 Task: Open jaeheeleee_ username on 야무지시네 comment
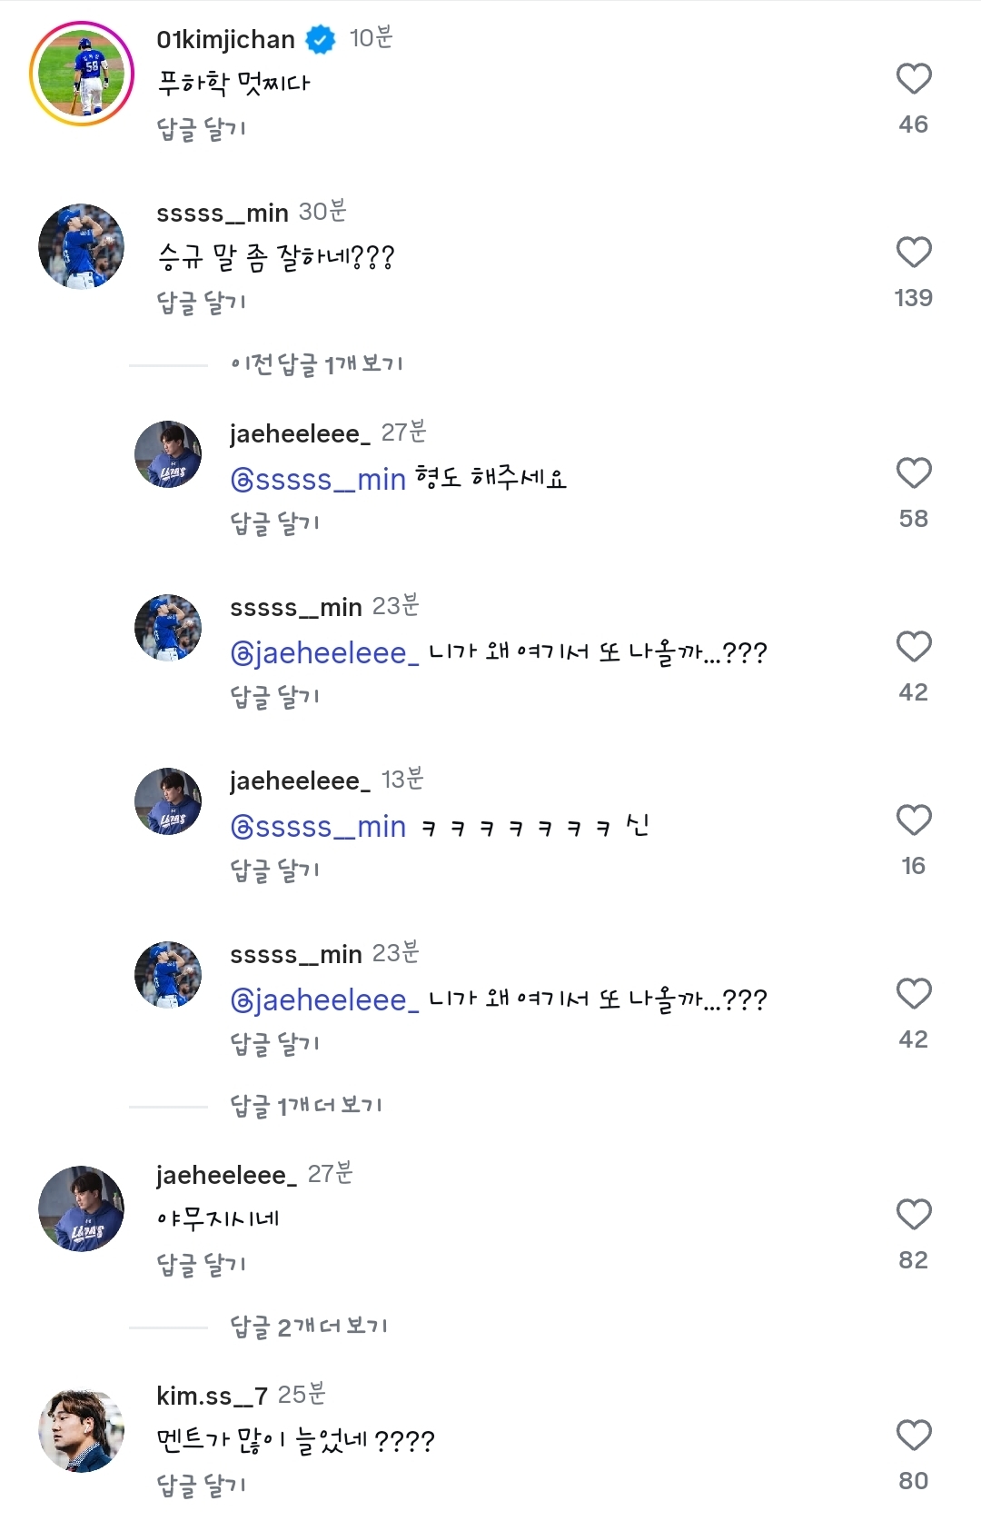point(226,1175)
